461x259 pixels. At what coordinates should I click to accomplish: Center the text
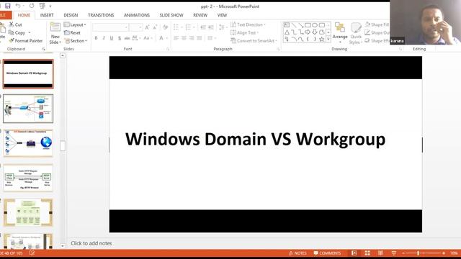click(x=184, y=38)
